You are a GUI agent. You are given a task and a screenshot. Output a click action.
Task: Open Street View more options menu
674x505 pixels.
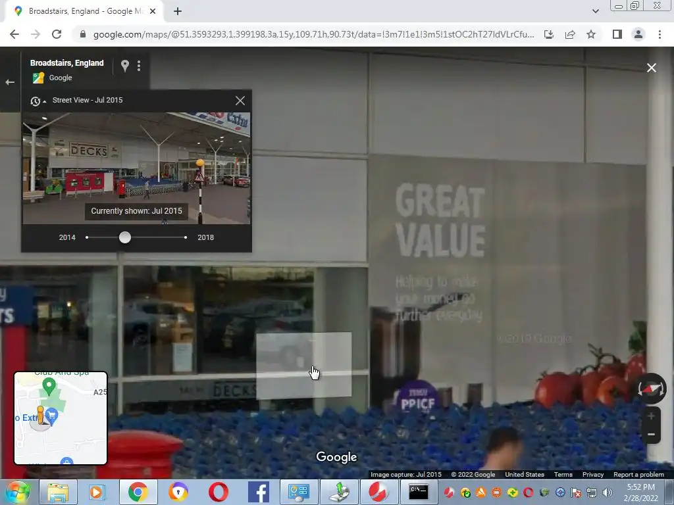(138, 66)
